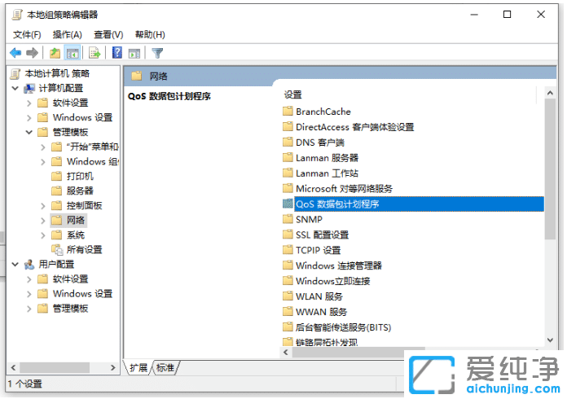The height and width of the screenshot is (399, 567).
Task: Expand the 系统 tree node
Action: click(43, 235)
